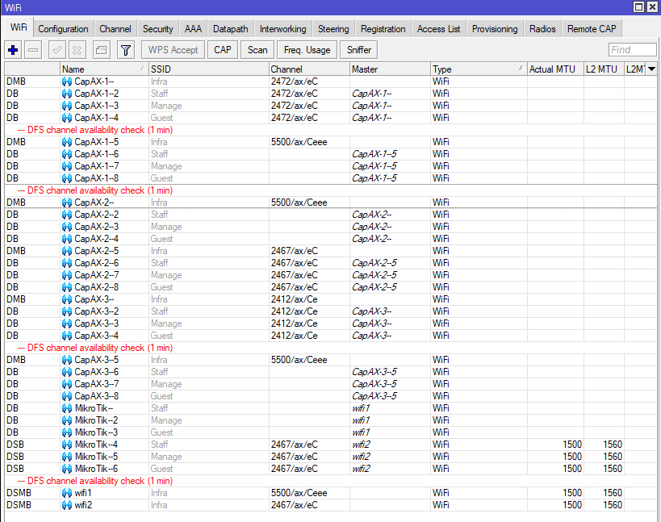Switch to the Channel tab

tap(115, 29)
